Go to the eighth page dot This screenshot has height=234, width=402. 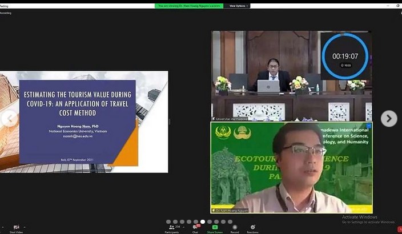pyautogui.click(x=216, y=221)
